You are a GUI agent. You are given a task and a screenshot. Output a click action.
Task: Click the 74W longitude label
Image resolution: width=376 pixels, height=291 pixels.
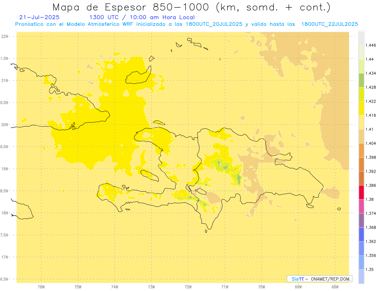115,287
